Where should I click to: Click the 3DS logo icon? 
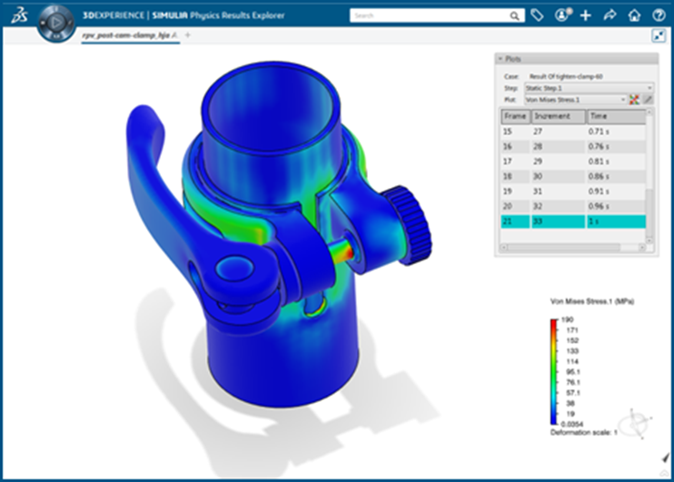[19, 15]
